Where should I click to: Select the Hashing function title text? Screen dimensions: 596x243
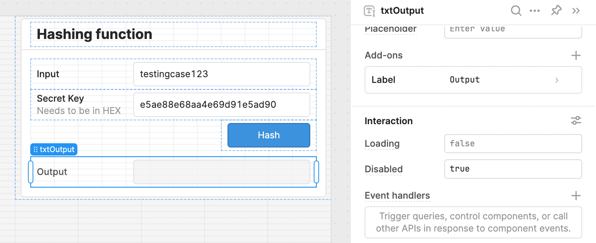[x=95, y=34]
